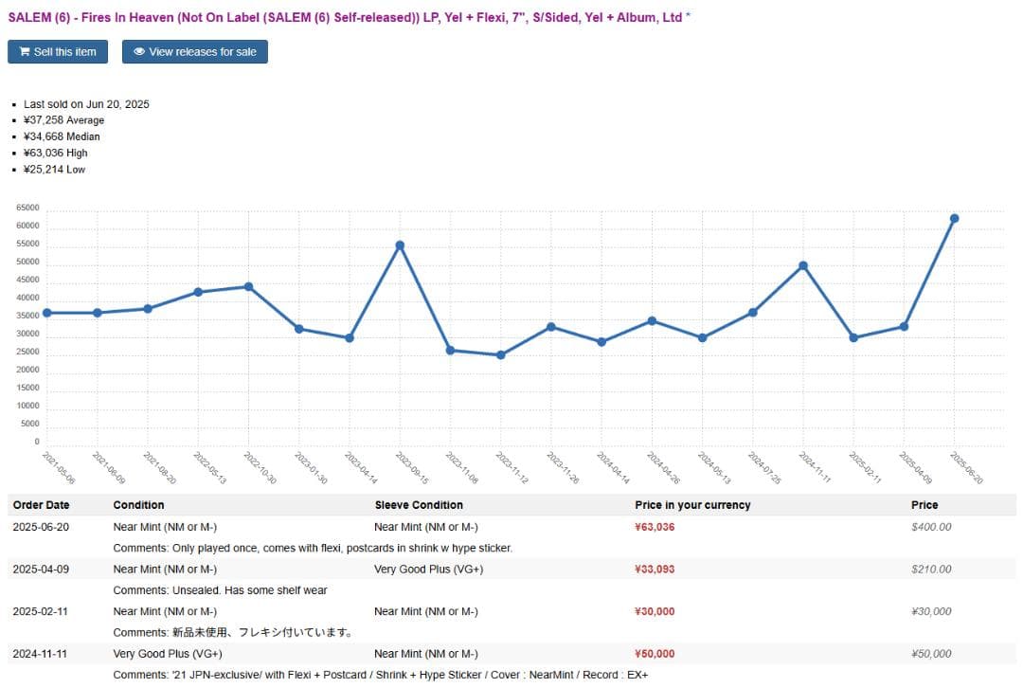Click the 2025-02-11 chart data point
The height and width of the screenshot is (688, 1023).
(x=853, y=337)
